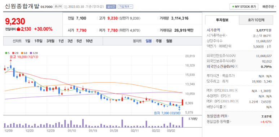Screen dimensions: 279x137
Task: Click the 20,819 price axis label
Action: click(190, 56)
